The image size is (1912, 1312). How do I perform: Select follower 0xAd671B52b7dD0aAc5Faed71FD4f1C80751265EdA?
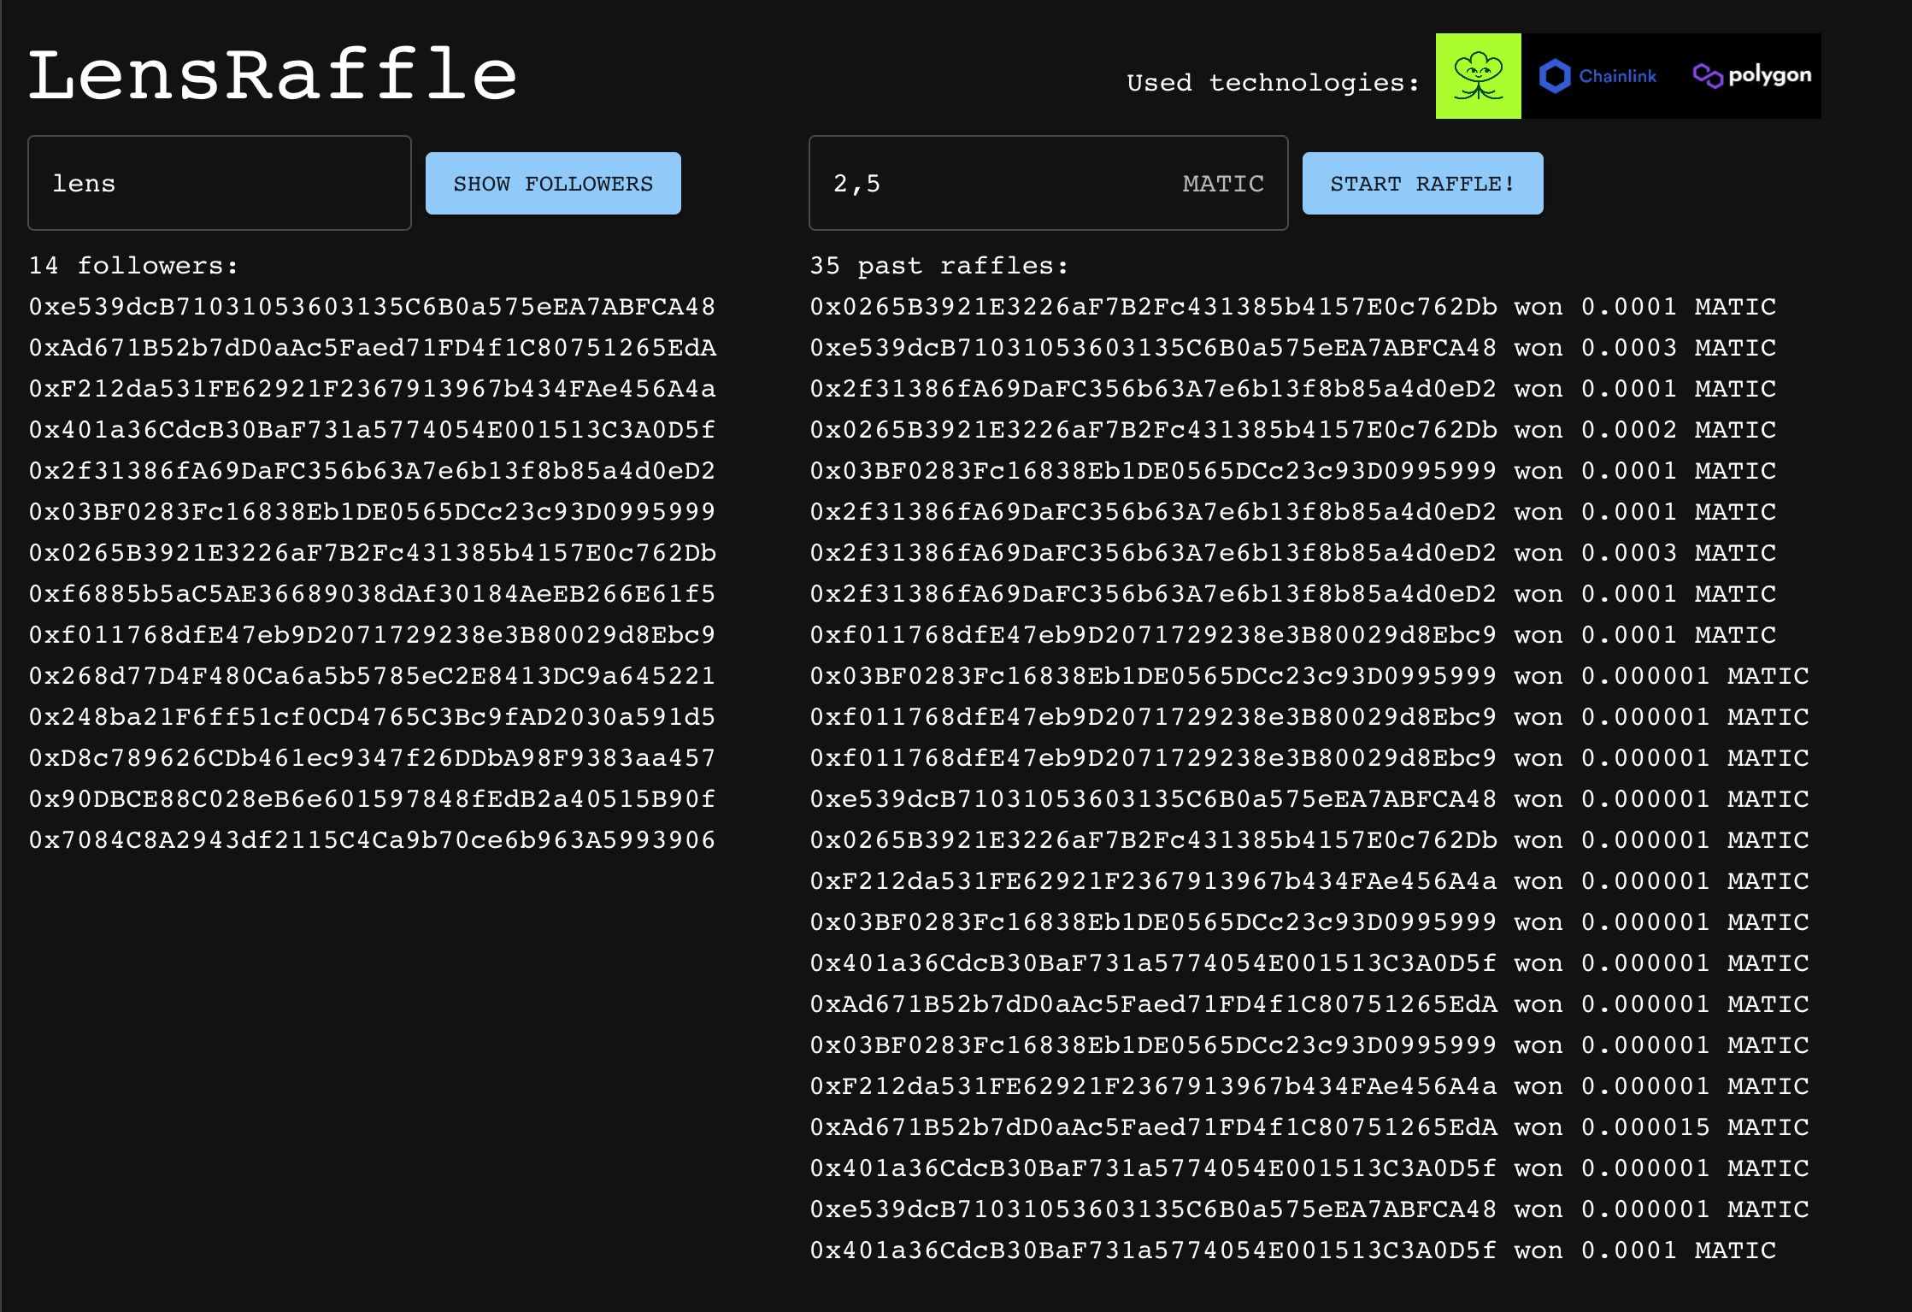pos(372,348)
